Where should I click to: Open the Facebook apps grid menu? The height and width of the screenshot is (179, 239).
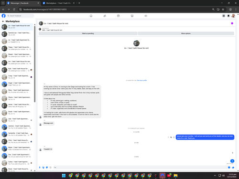pyautogui.click(x=224, y=16)
